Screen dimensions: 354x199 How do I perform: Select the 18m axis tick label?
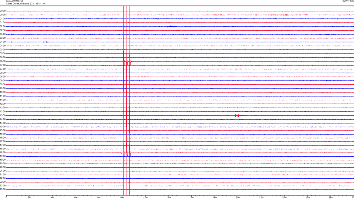[x=215, y=198]
